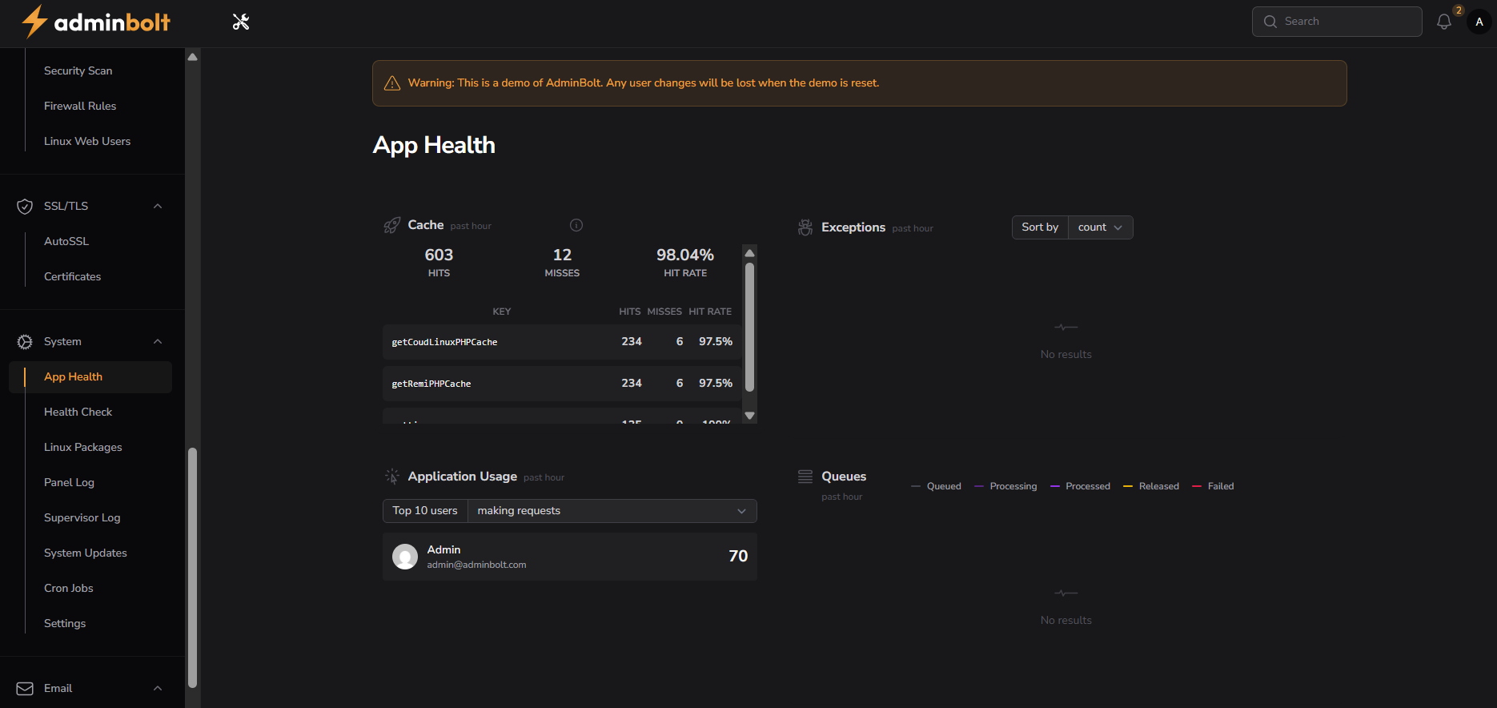Image resolution: width=1497 pixels, height=708 pixels.
Task: Click the App Health page heading
Action: pyautogui.click(x=434, y=145)
